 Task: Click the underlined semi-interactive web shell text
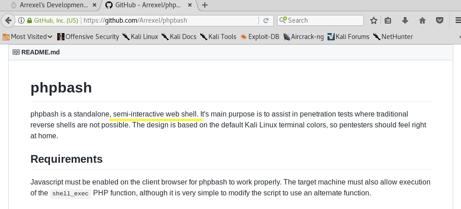point(156,114)
